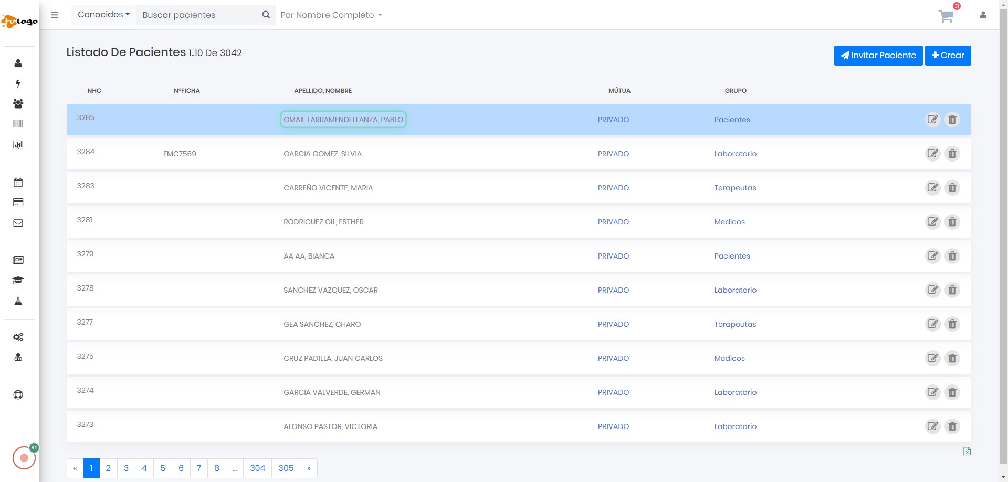The width and height of the screenshot is (1008, 482).
Task: Open the Por Nombre Completo search filter dropdown
Action: 331,15
